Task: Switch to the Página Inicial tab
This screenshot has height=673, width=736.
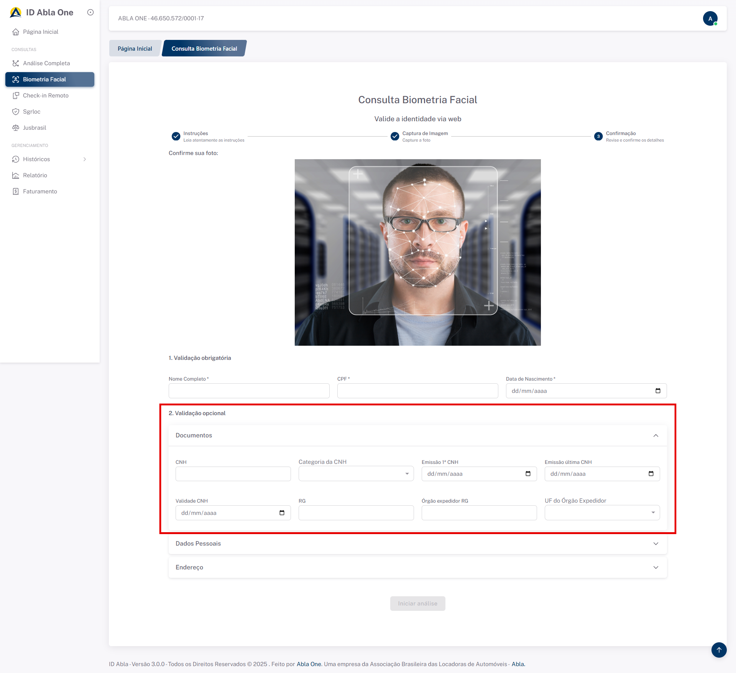Action: click(x=135, y=49)
